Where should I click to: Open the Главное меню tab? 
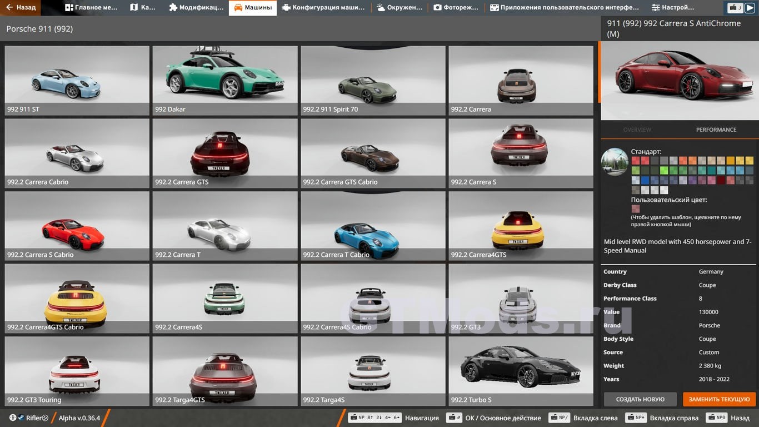[x=91, y=8]
